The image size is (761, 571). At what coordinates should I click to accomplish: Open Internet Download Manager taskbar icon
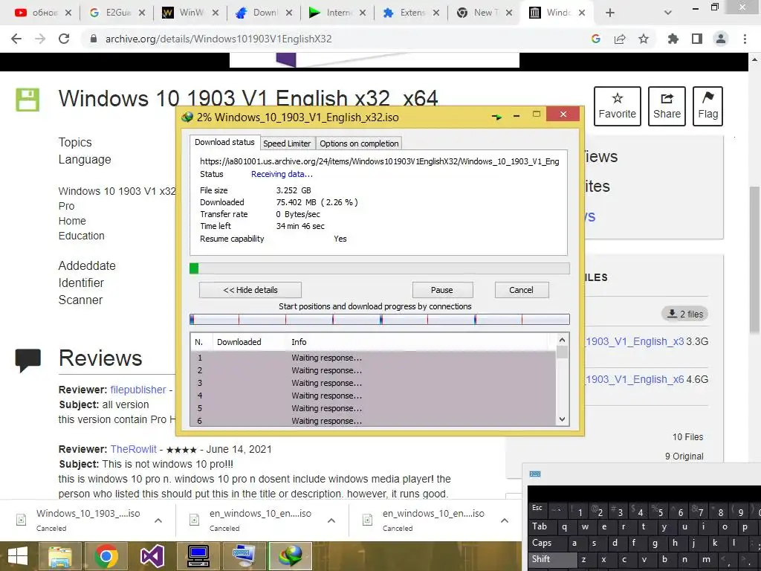pos(291,556)
